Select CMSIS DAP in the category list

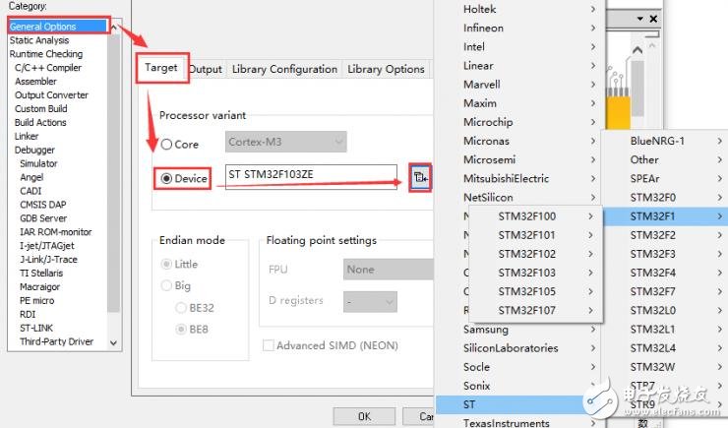pyautogui.click(x=42, y=205)
